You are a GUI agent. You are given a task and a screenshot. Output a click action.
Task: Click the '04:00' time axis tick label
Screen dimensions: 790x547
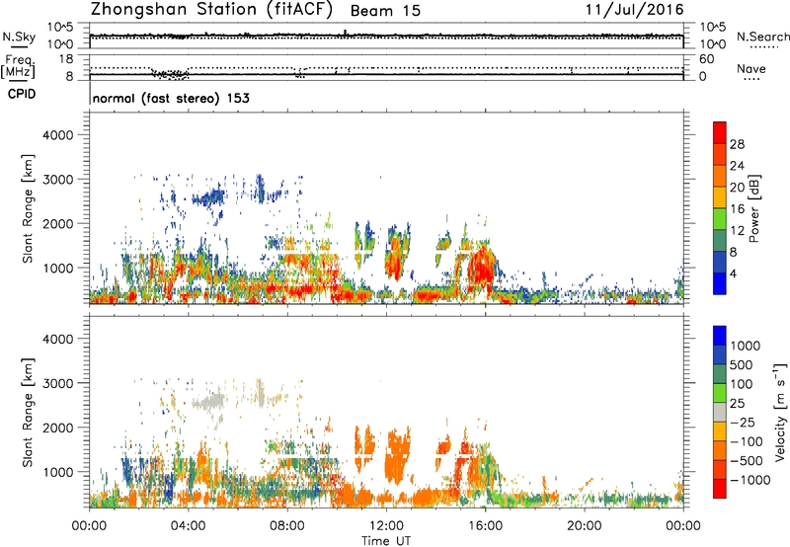(188, 526)
